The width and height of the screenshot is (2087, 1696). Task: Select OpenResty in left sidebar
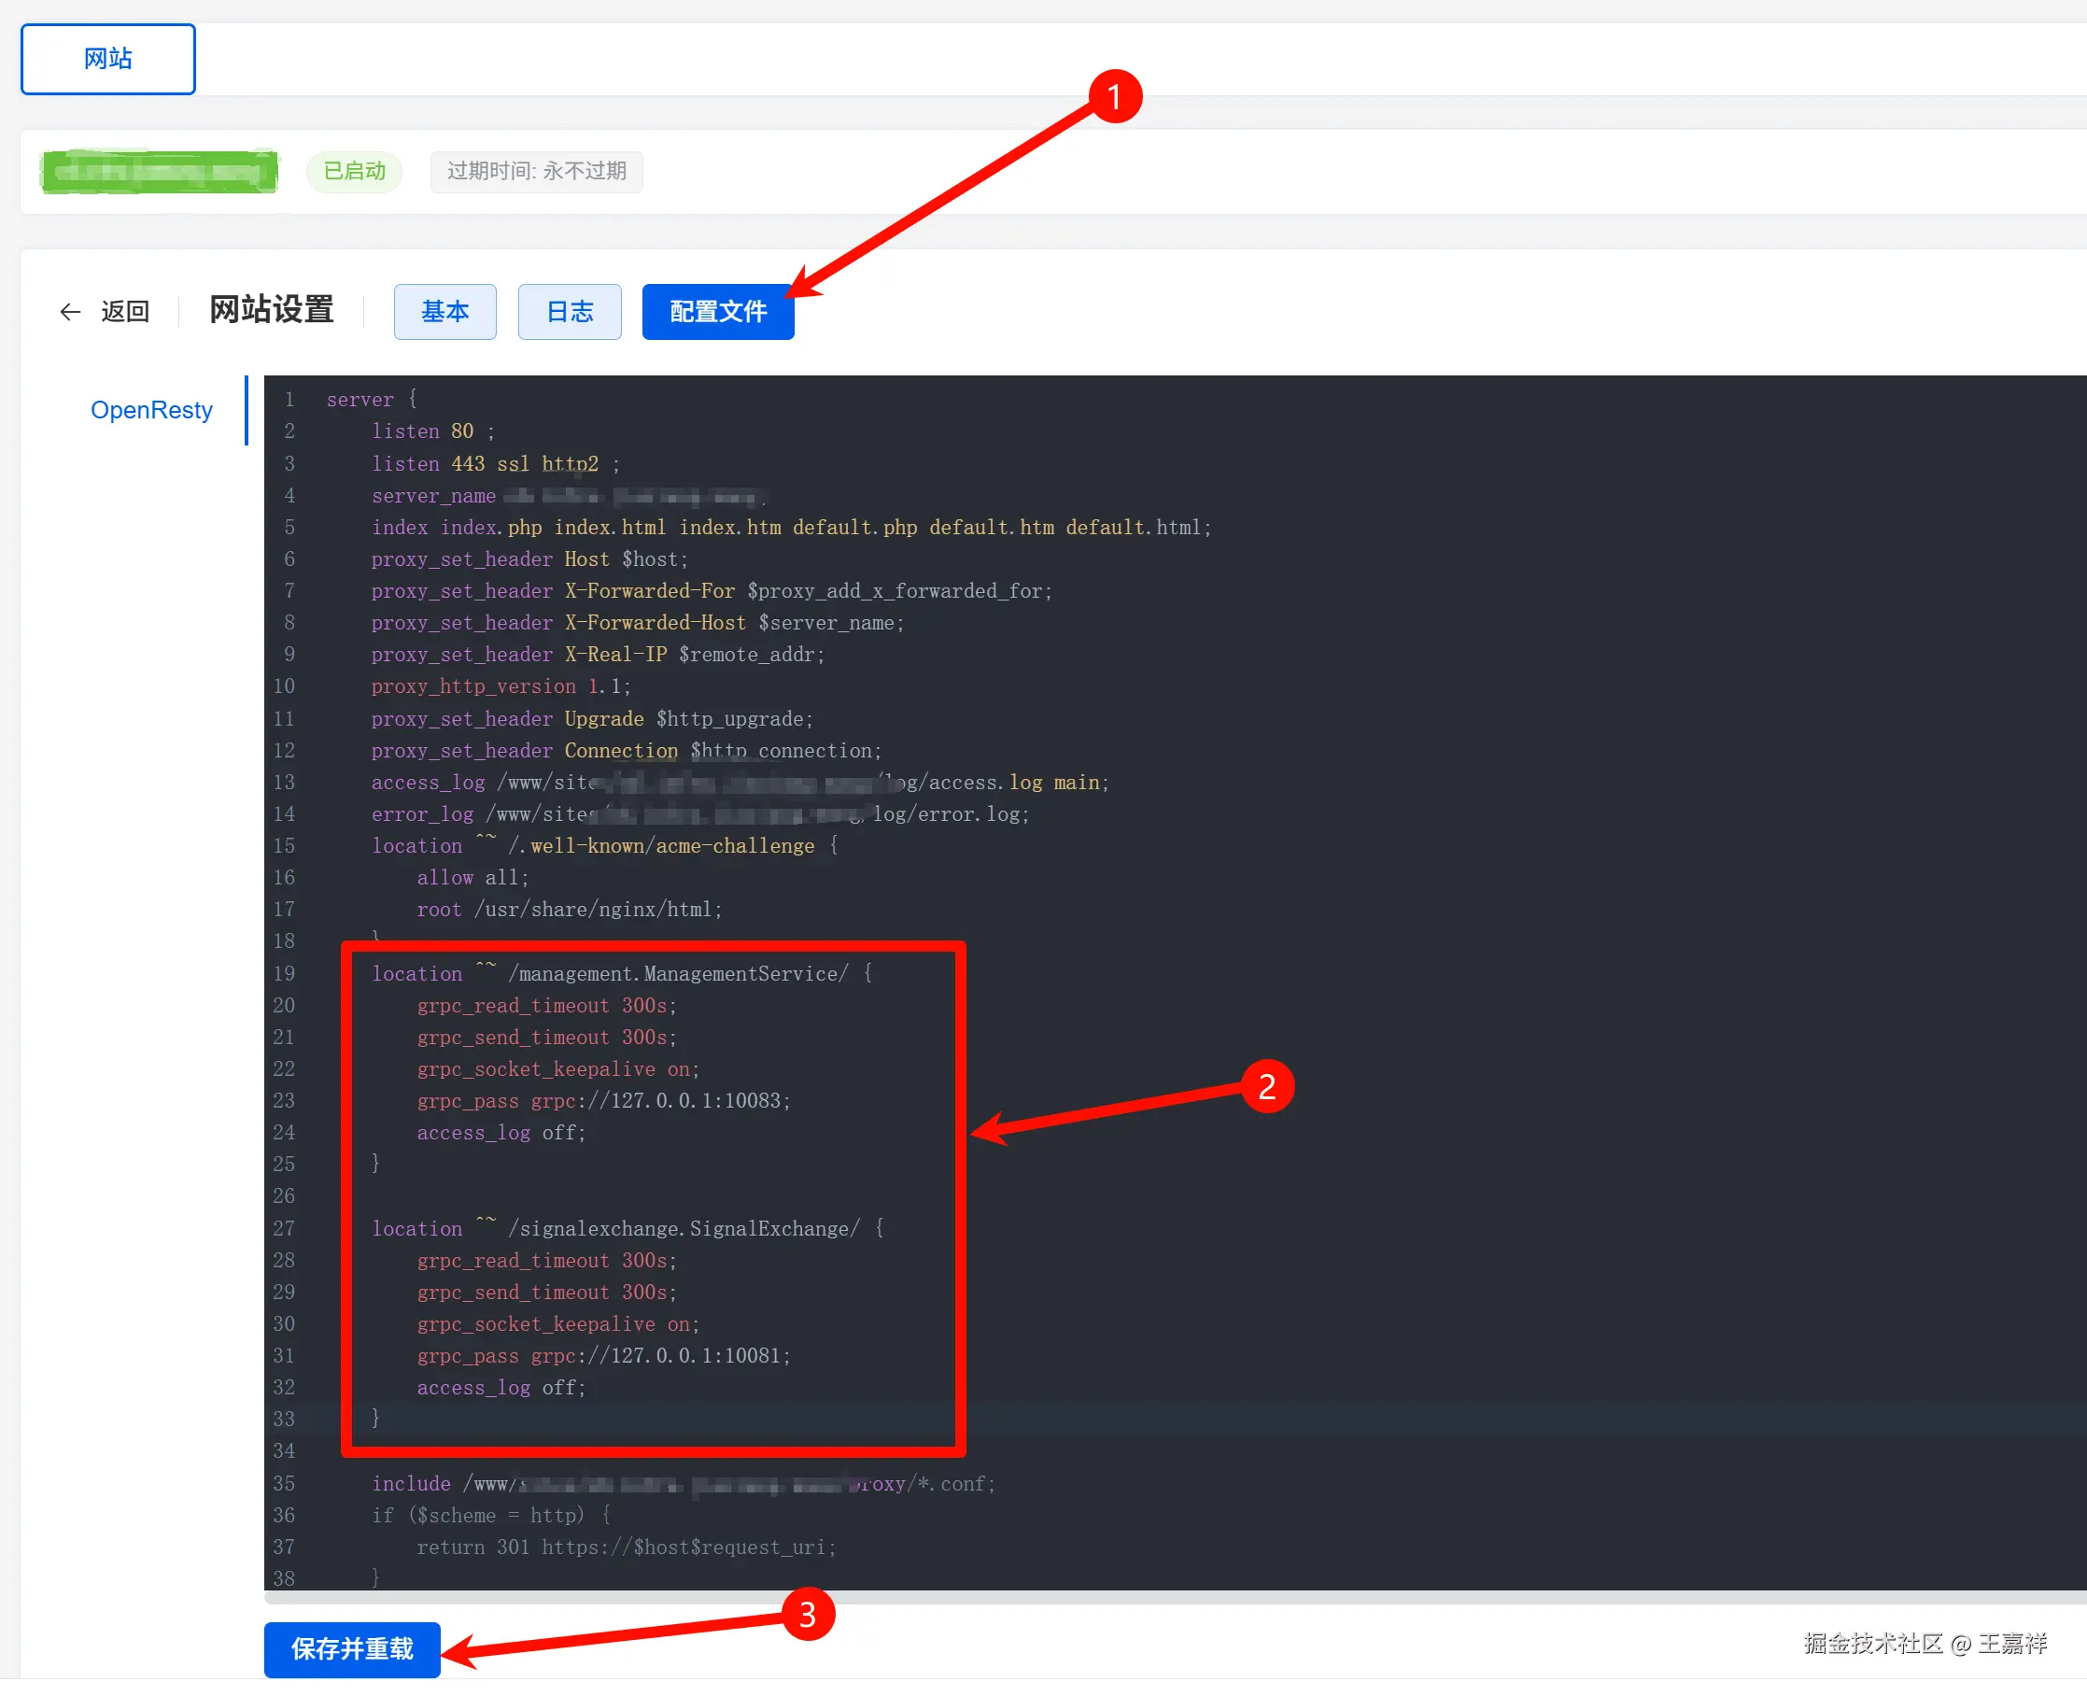(151, 410)
